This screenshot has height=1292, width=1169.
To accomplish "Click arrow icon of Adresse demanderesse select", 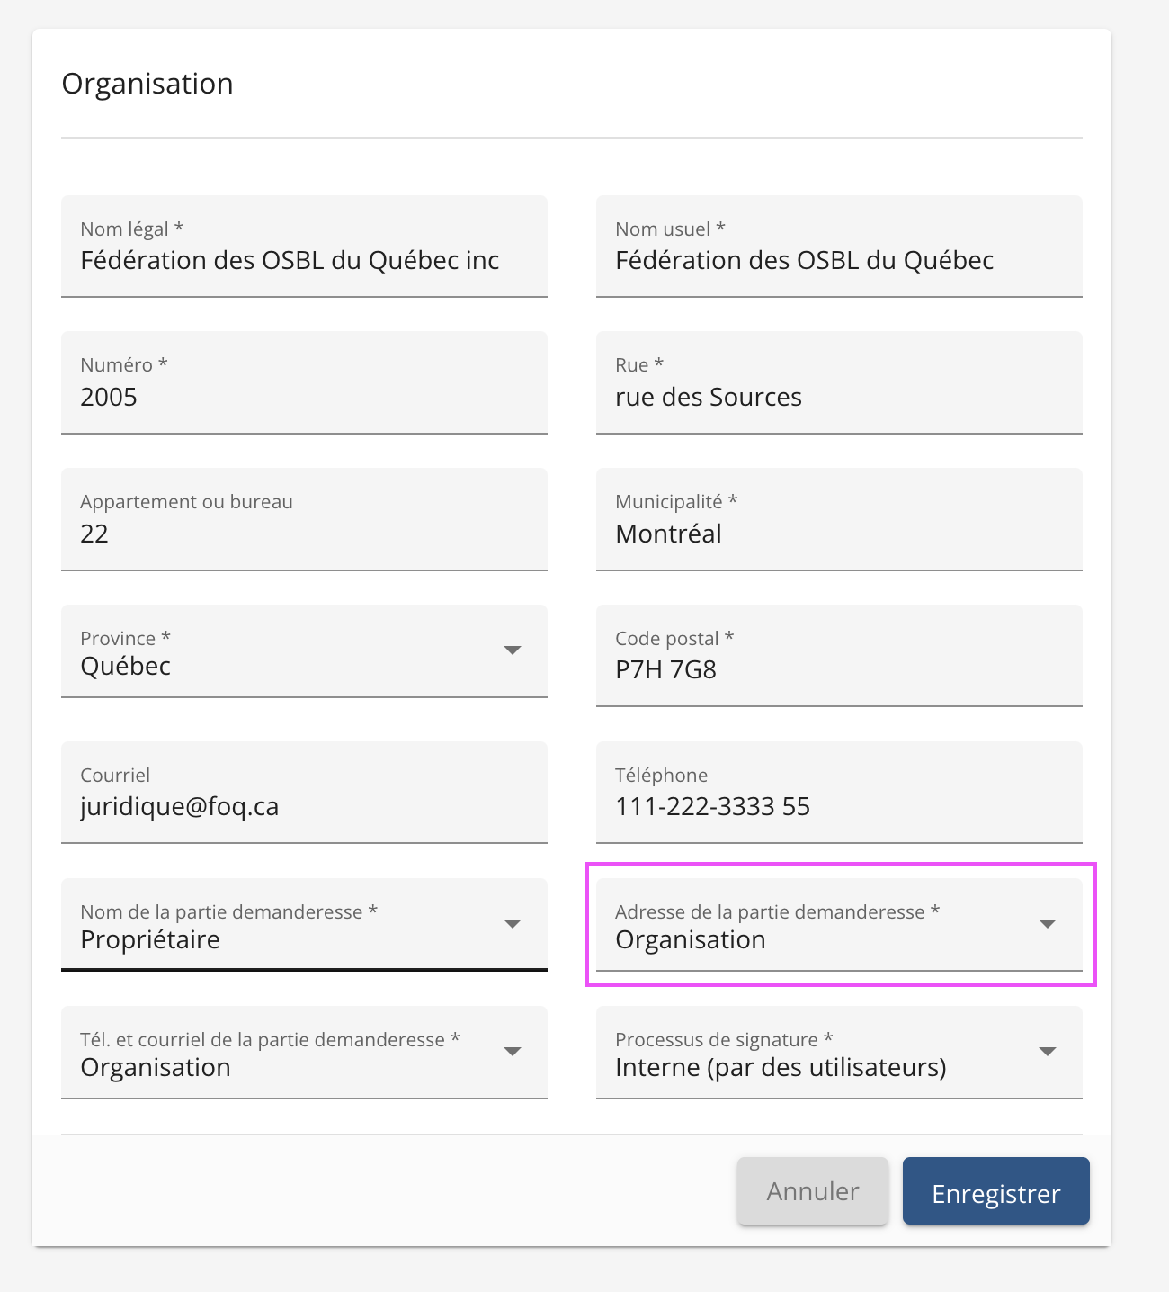I will (1048, 924).
